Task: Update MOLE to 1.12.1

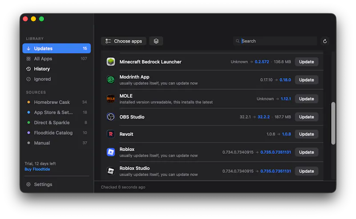Action: pos(306,99)
